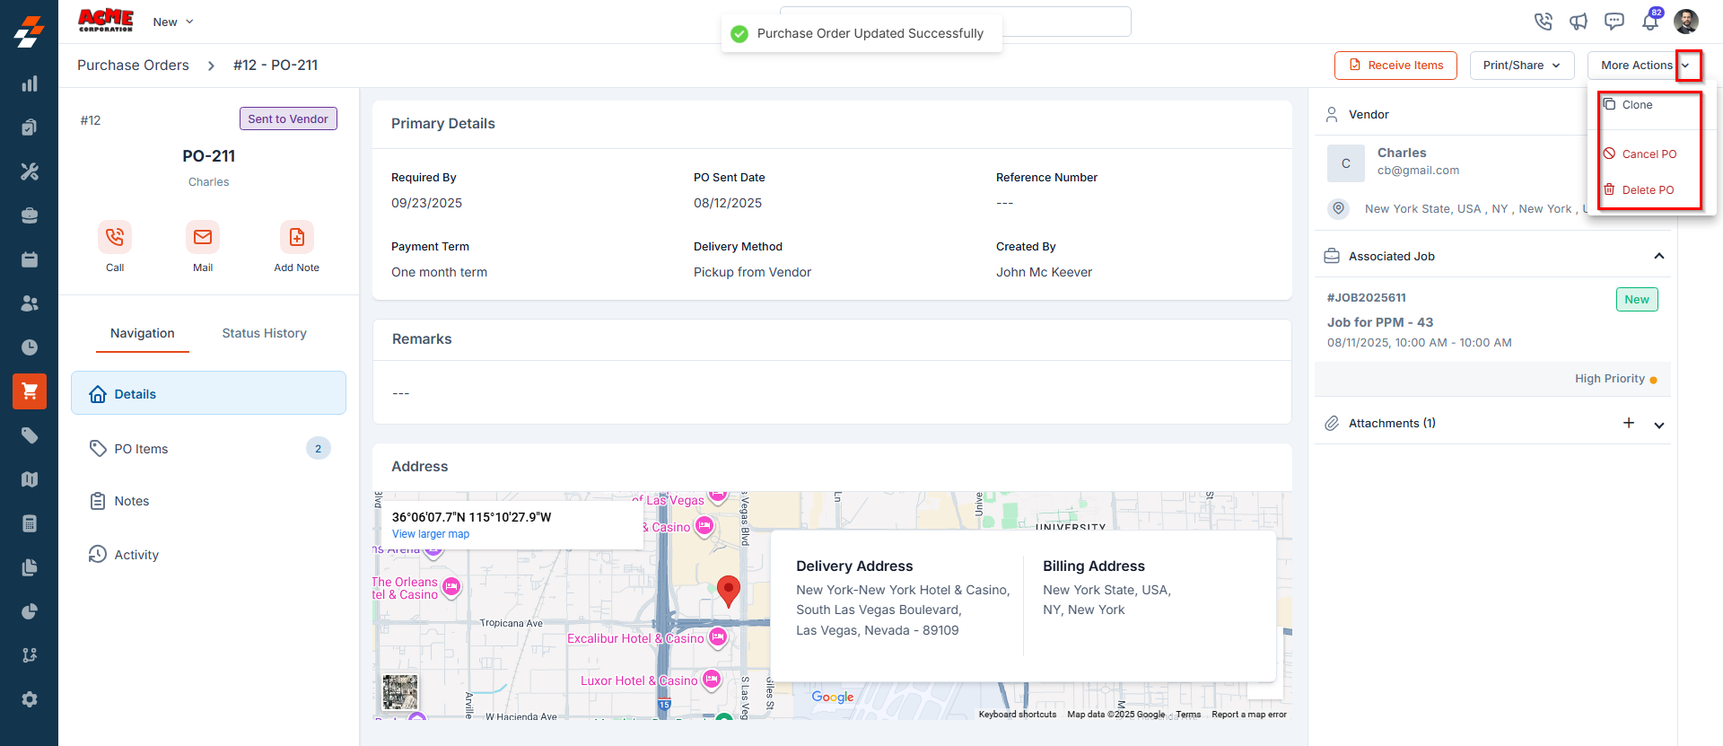Image resolution: width=1723 pixels, height=746 pixels.
Task: Open the Details navigation item
Action: click(208, 393)
